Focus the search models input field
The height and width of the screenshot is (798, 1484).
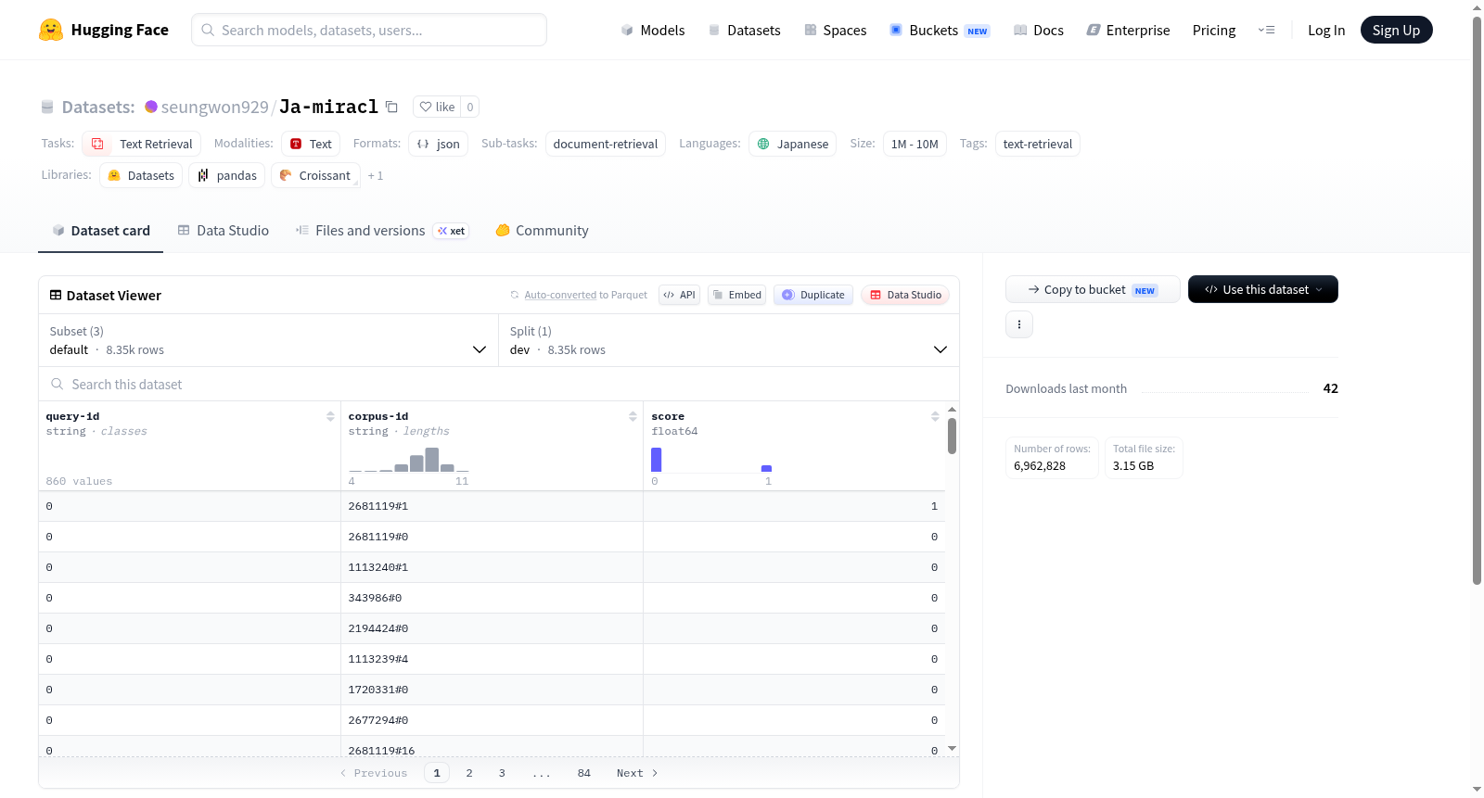pos(369,30)
